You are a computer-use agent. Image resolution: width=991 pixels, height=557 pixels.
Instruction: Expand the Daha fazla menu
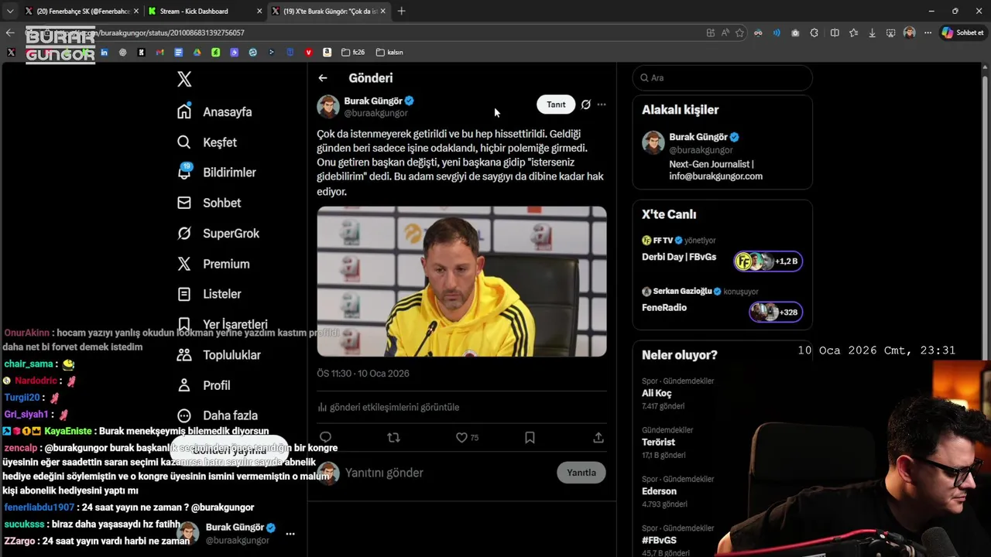click(x=218, y=415)
